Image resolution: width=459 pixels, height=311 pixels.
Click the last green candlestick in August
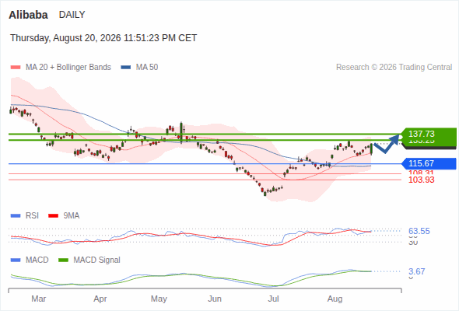[x=371, y=149]
